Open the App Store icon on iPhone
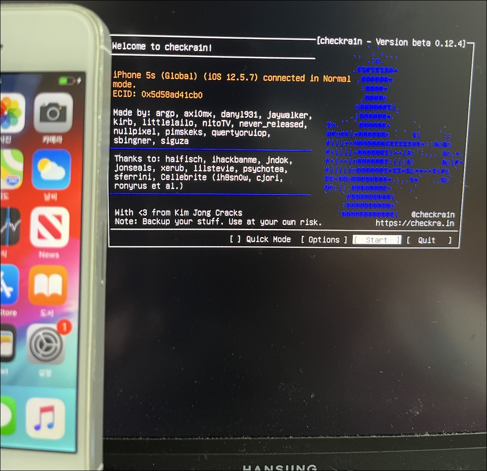 point(9,285)
